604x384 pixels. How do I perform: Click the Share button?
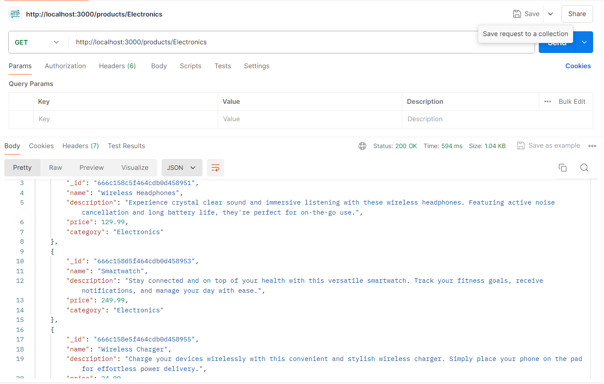(x=577, y=14)
